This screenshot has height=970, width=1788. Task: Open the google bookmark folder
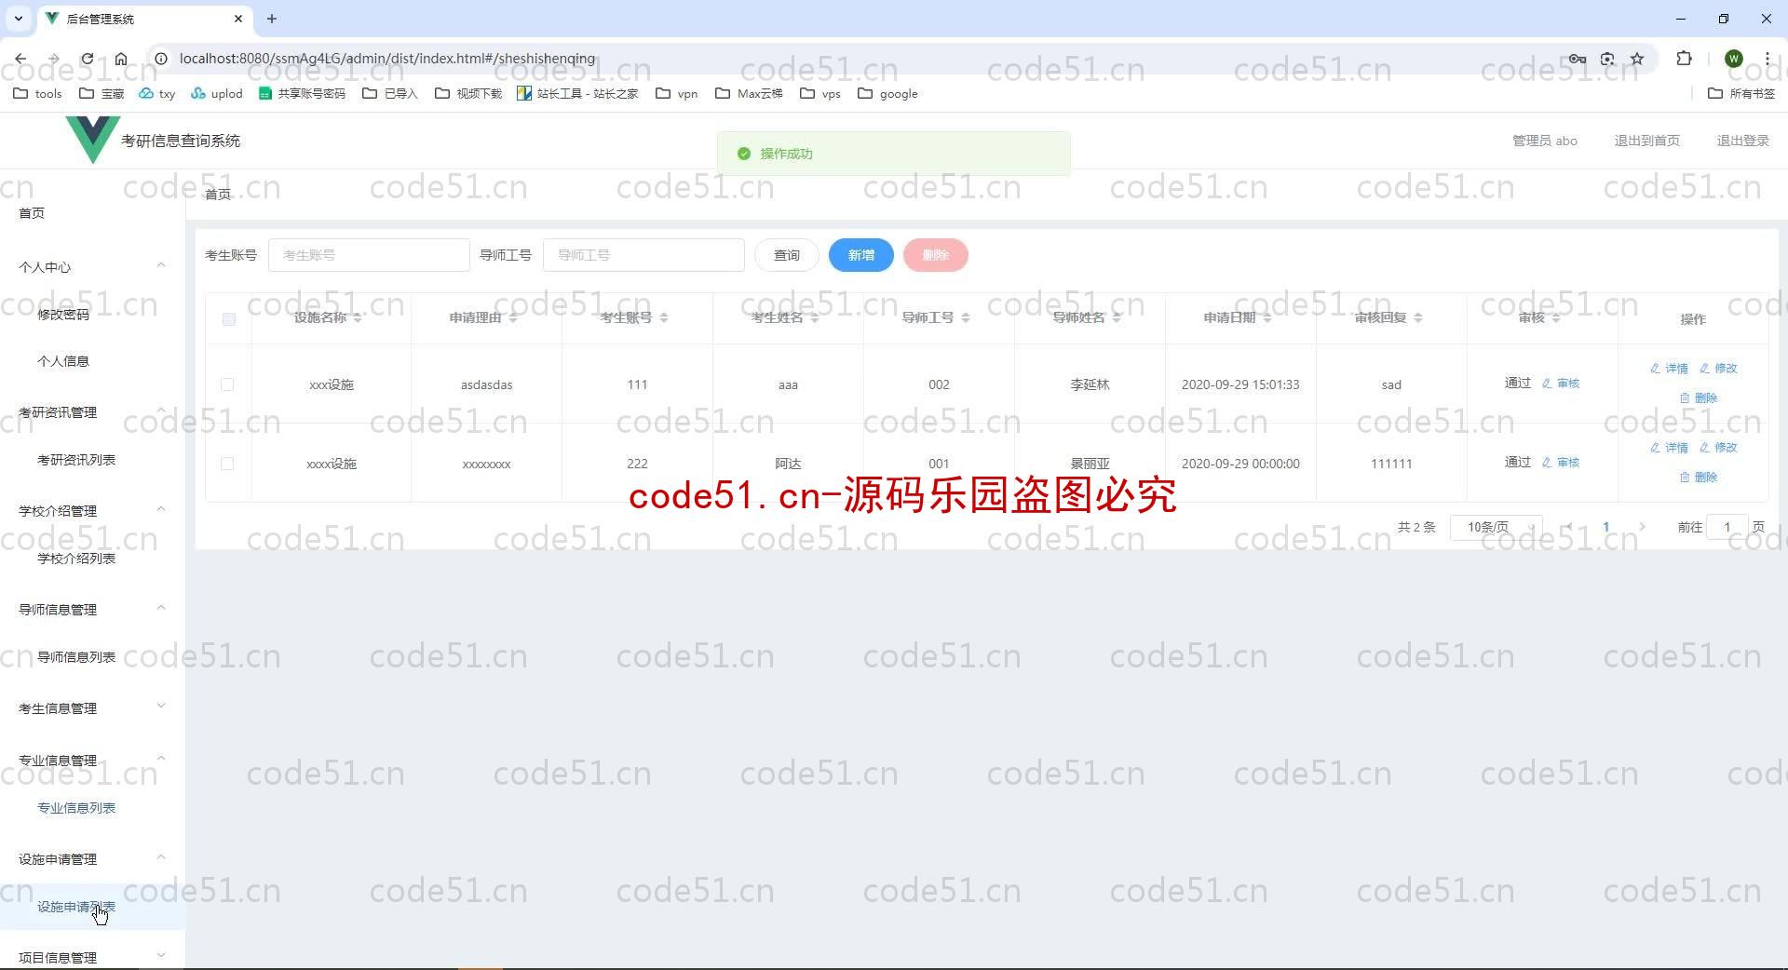click(x=887, y=93)
